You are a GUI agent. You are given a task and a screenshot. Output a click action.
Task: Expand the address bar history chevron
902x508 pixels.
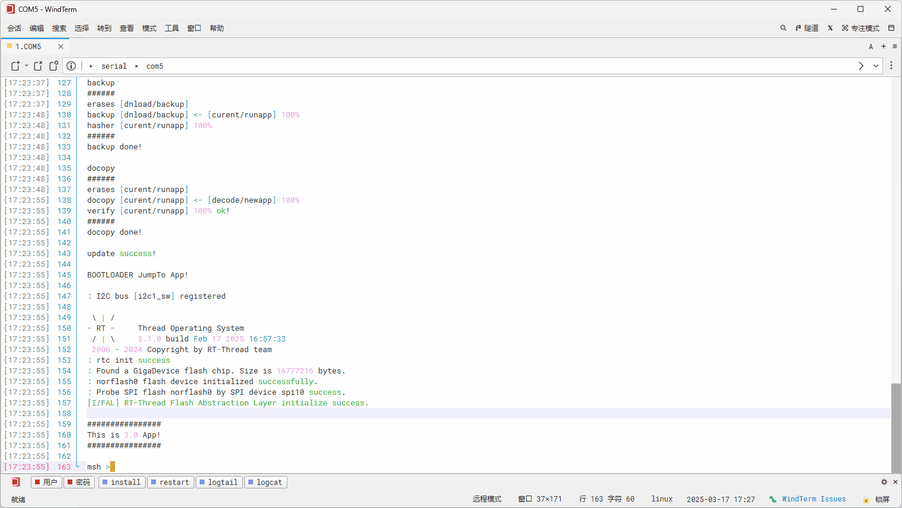[875, 66]
